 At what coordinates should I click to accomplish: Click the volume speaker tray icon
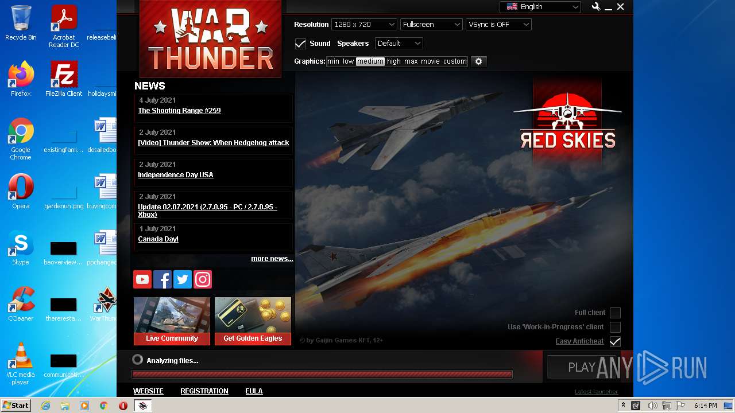click(653, 406)
